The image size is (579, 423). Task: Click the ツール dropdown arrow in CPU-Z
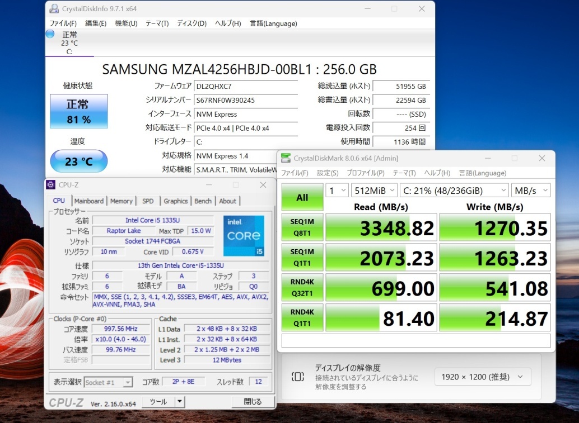pyautogui.click(x=179, y=402)
